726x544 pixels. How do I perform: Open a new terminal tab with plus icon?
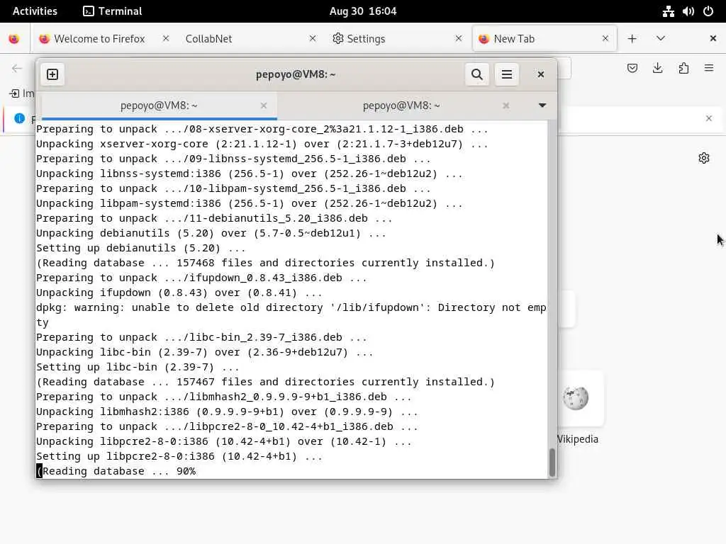pyautogui.click(x=52, y=74)
